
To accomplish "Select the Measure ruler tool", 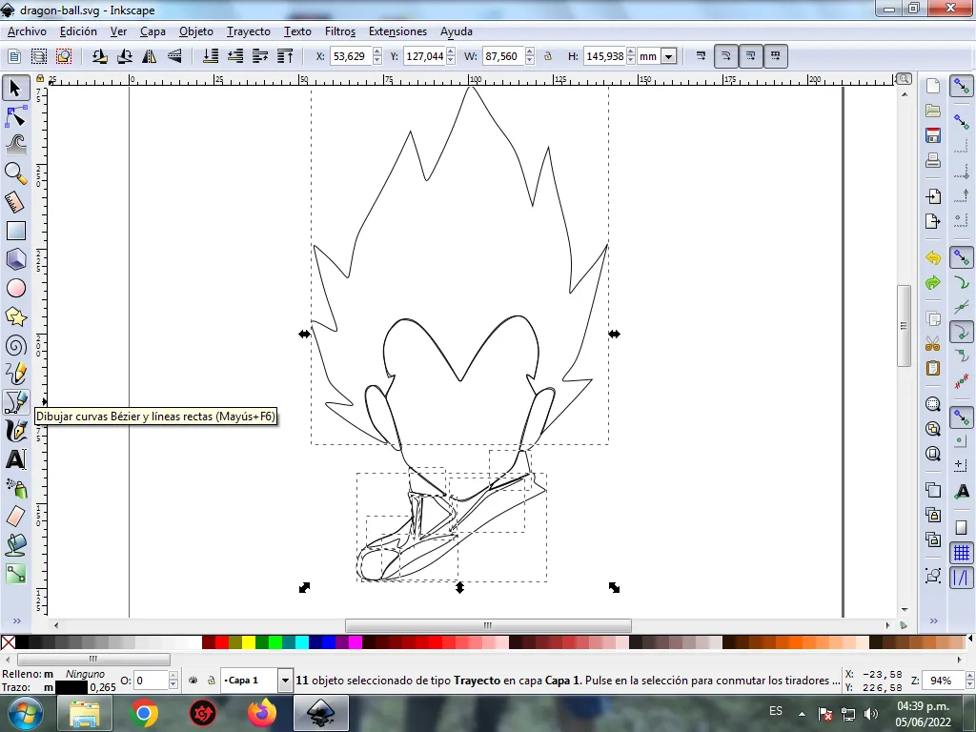I will click(15, 202).
